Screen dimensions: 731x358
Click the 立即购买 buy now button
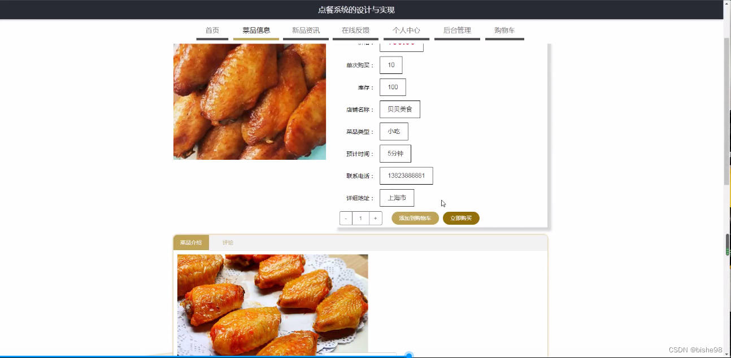click(461, 217)
